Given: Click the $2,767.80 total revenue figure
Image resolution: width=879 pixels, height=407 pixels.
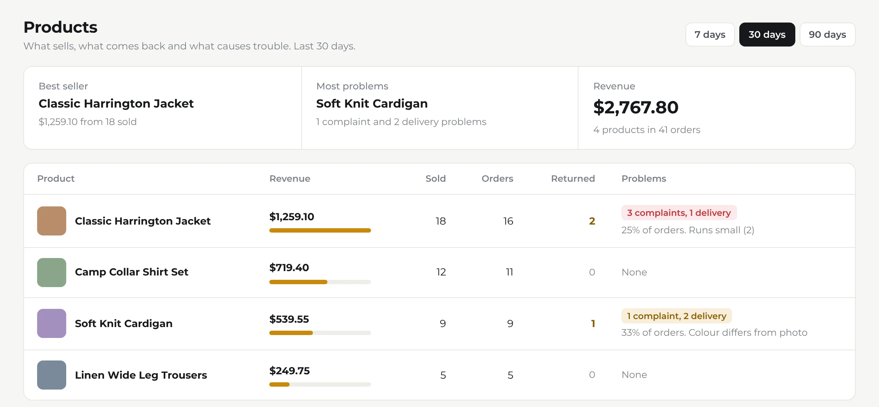Looking at the screenshot, I should click(636, 107).
